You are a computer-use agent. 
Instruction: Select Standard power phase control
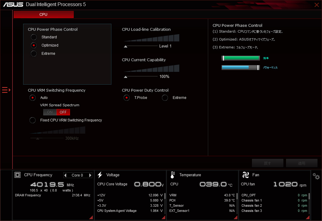point(34,37)
